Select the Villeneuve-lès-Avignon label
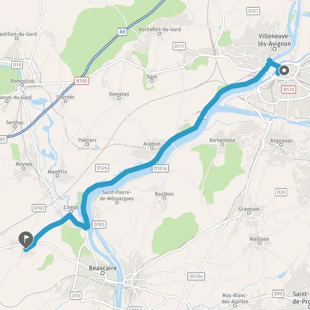This screenshot has height=310, width=310. tap(274, 40)
